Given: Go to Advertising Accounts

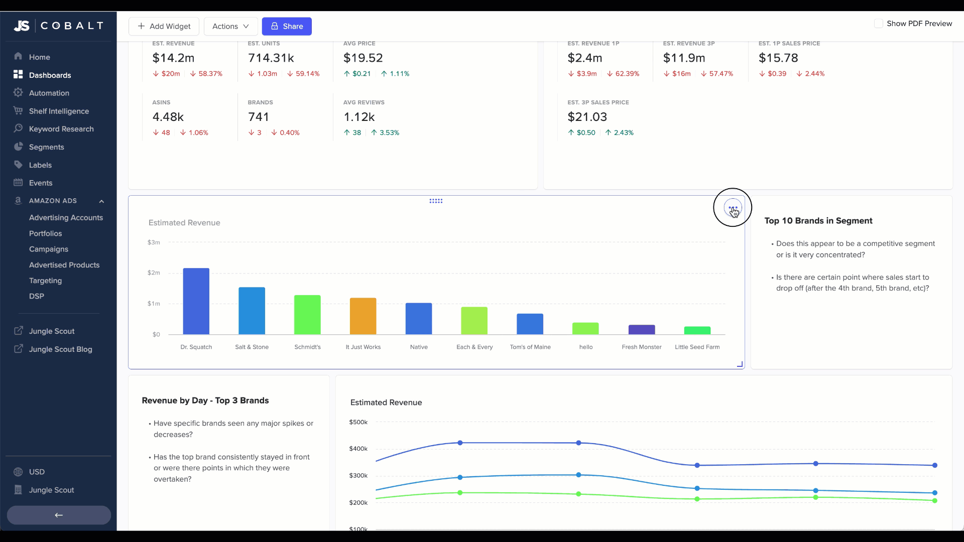Looking at the screenshot, I should pos(66,217).
